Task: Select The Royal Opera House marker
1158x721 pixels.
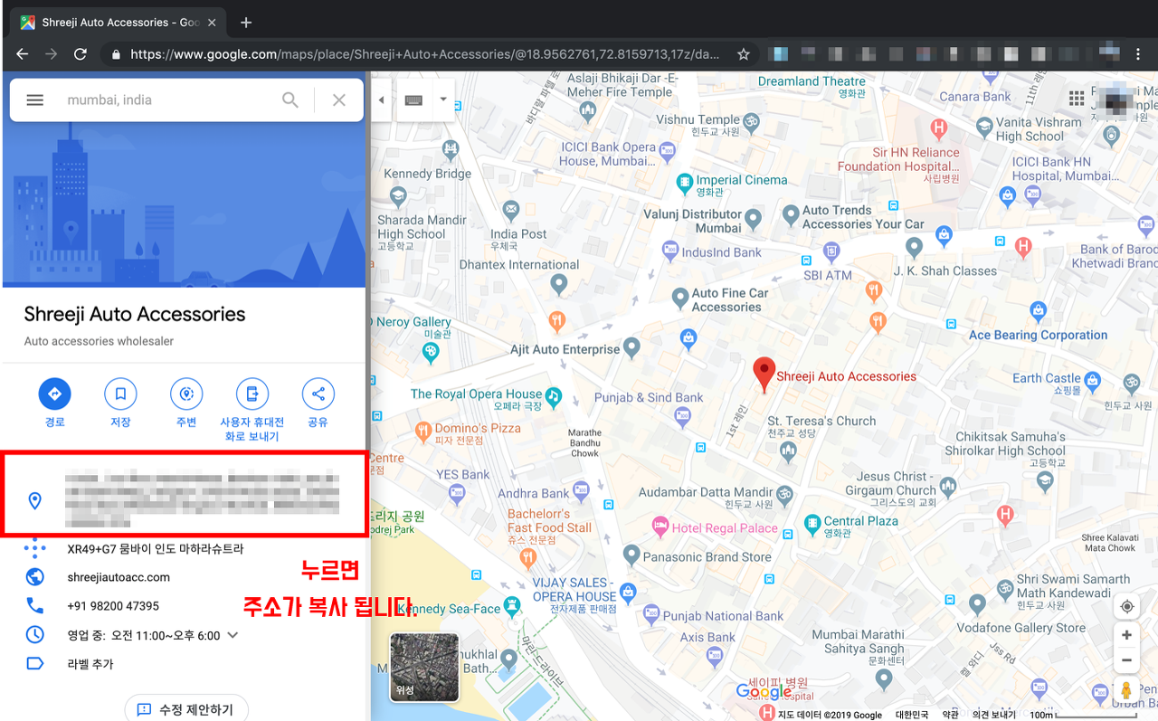Action: [554, 396]
